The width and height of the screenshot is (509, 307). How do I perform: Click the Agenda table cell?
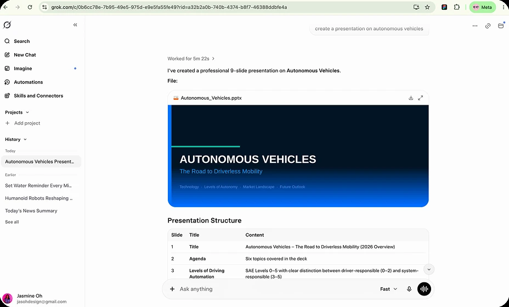point(197,259)
